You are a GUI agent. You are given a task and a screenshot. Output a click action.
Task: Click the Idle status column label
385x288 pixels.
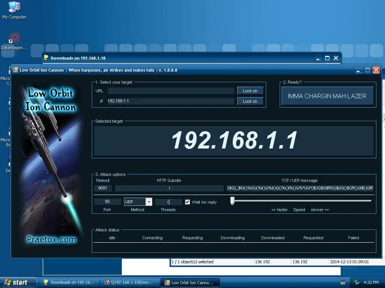point(112,238)
